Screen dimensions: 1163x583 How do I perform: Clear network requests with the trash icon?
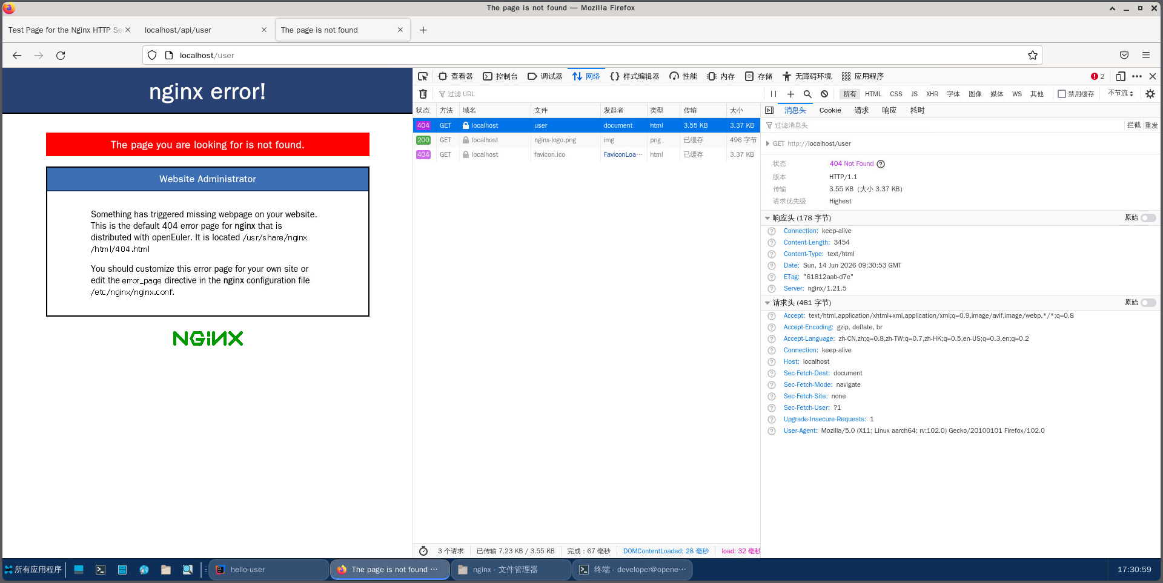(423, 94)
